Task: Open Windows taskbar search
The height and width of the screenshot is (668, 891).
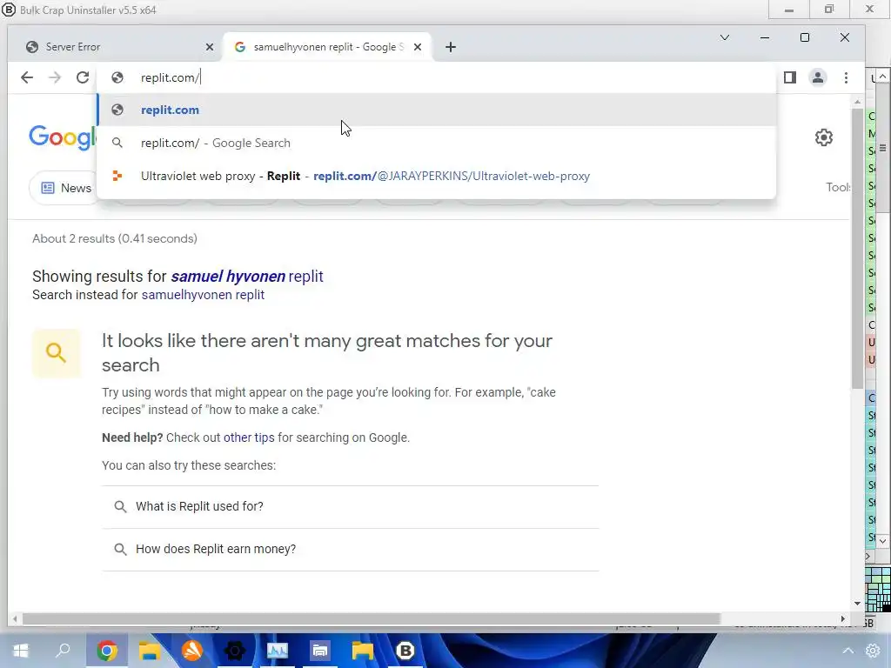Action: [x=63, y=651]
